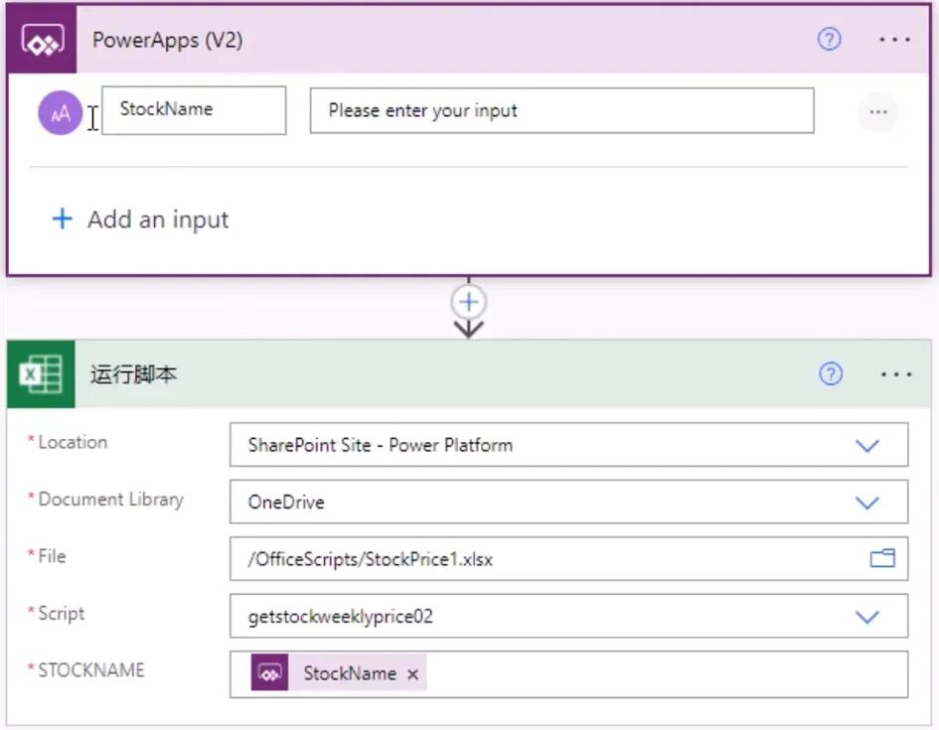
Task: Click the StockName token in STOCKNAME field
Action: (348, 673)
